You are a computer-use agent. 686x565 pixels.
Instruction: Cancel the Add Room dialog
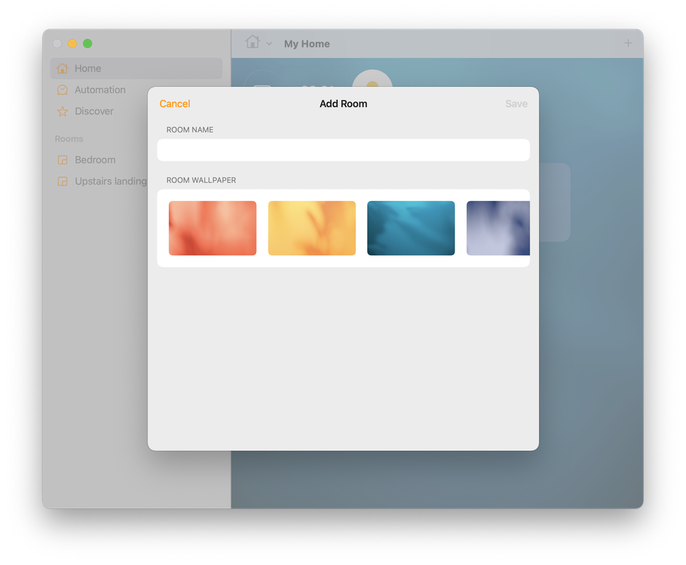(174, 104)
